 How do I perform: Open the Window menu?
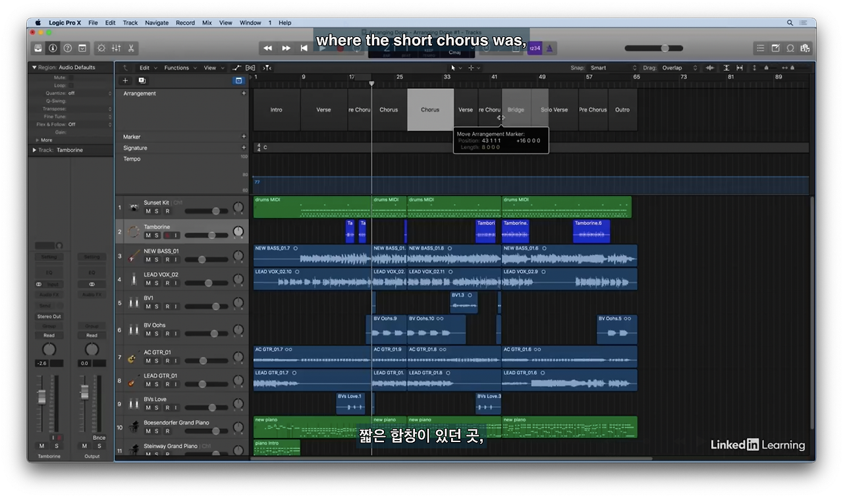pyautogui.click(x=250, y=22)
